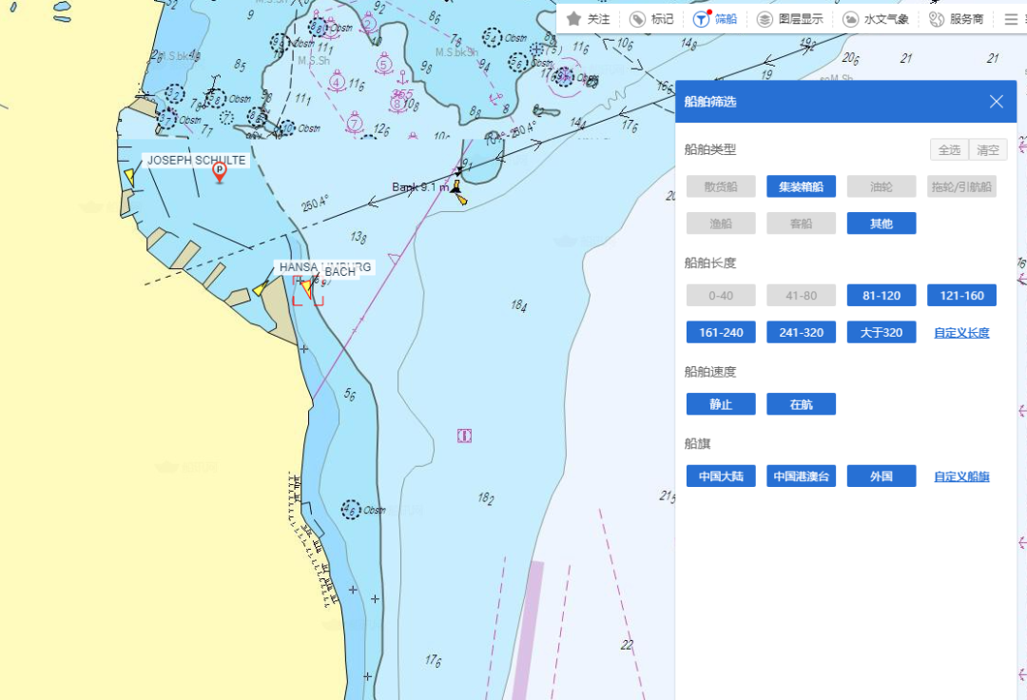Enable the 散货船 ship type filter
Screen dimensions: 1027x700
721,186
